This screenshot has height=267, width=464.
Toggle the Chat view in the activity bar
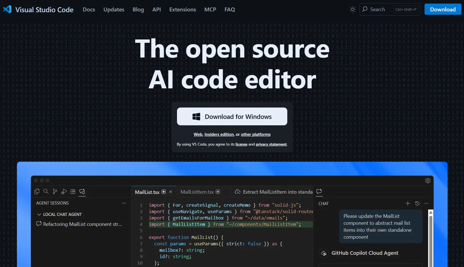[x=82, y=191]
